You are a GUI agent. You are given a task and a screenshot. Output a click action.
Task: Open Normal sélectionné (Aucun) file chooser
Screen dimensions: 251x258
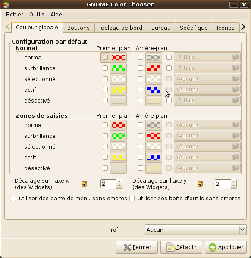click(207, 79)
